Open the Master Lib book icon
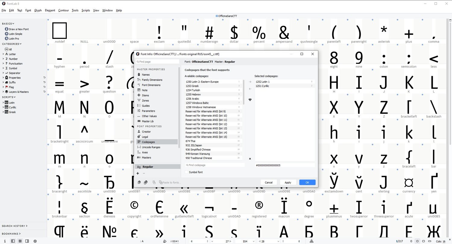 139,121
